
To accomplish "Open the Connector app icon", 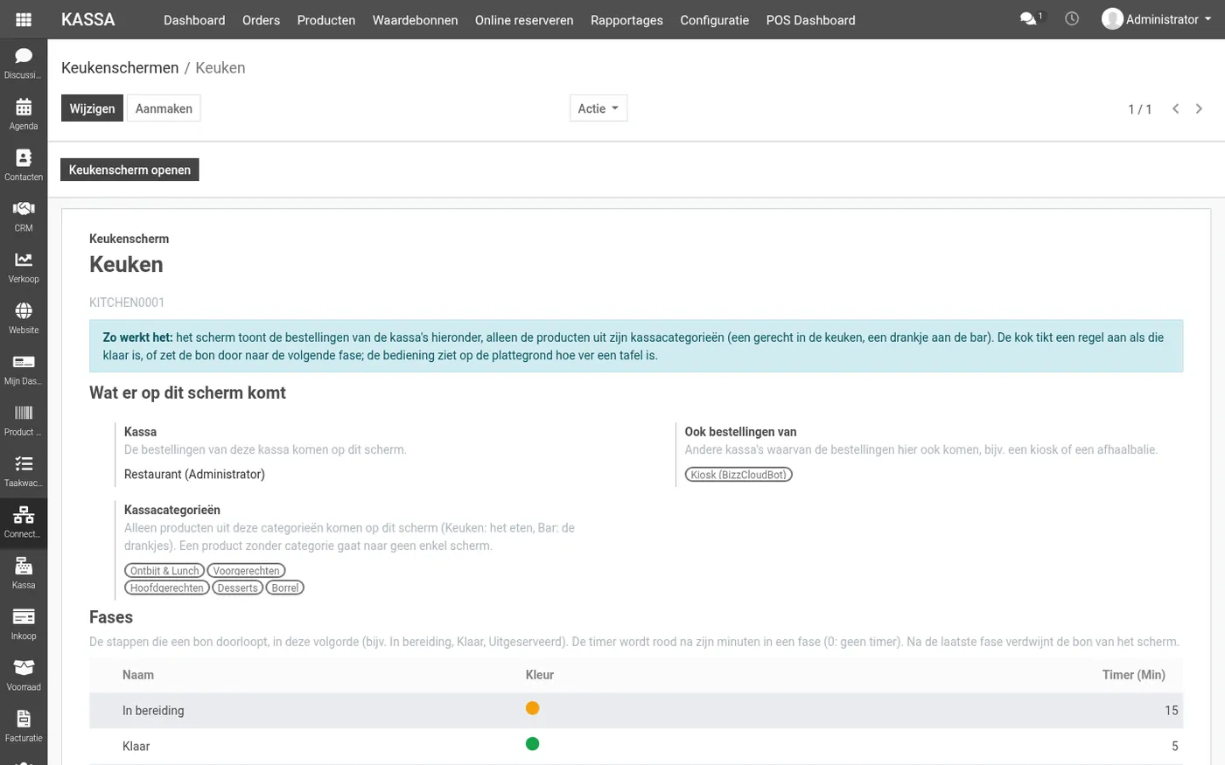I will (x=24, y=522).
